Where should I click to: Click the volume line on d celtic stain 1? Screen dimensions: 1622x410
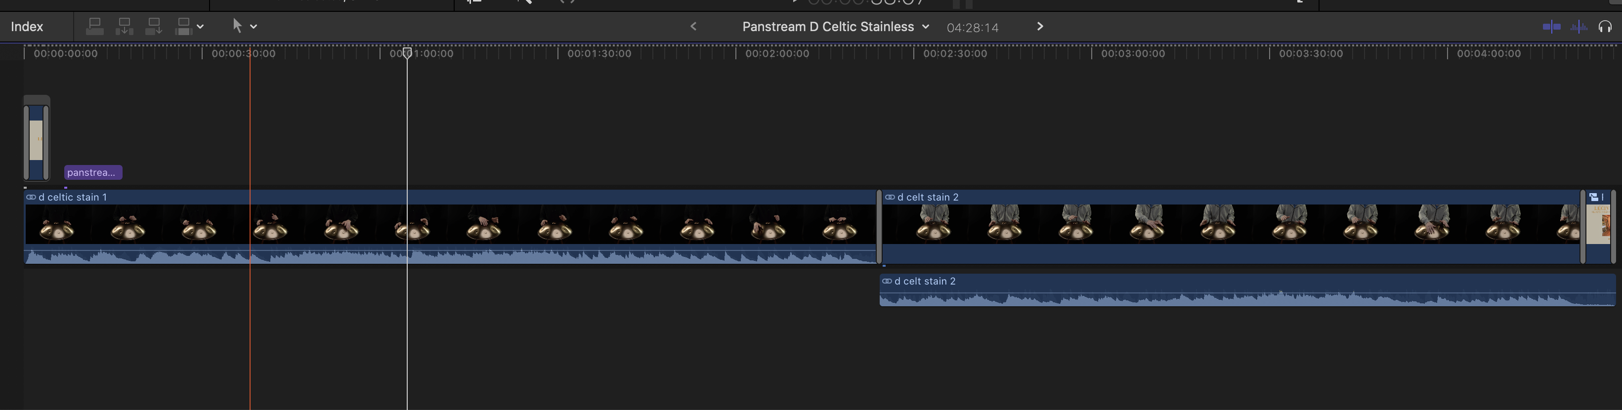coord(450,250)
